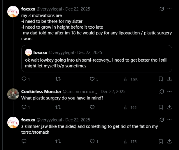This screenshot has height=150, width=179.
Task: Open @cmcmcmcmcm_ handle link
Action: [80, 91]
